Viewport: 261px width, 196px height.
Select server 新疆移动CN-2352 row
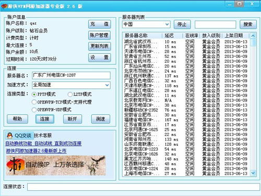point(186,110)
